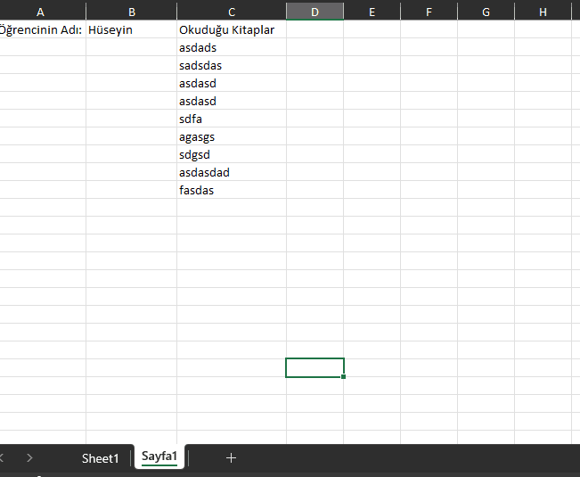Select the cell containing asdasdad
The width and height of the screenshot is (580, 477).
[x=232, y=172]
